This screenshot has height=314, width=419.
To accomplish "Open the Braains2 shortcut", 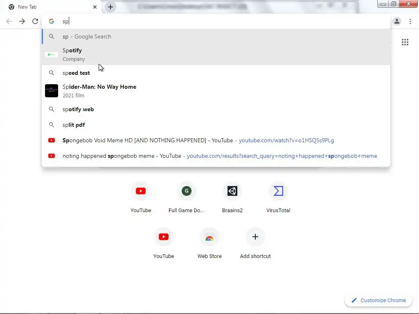I will (x=232, y=197).
